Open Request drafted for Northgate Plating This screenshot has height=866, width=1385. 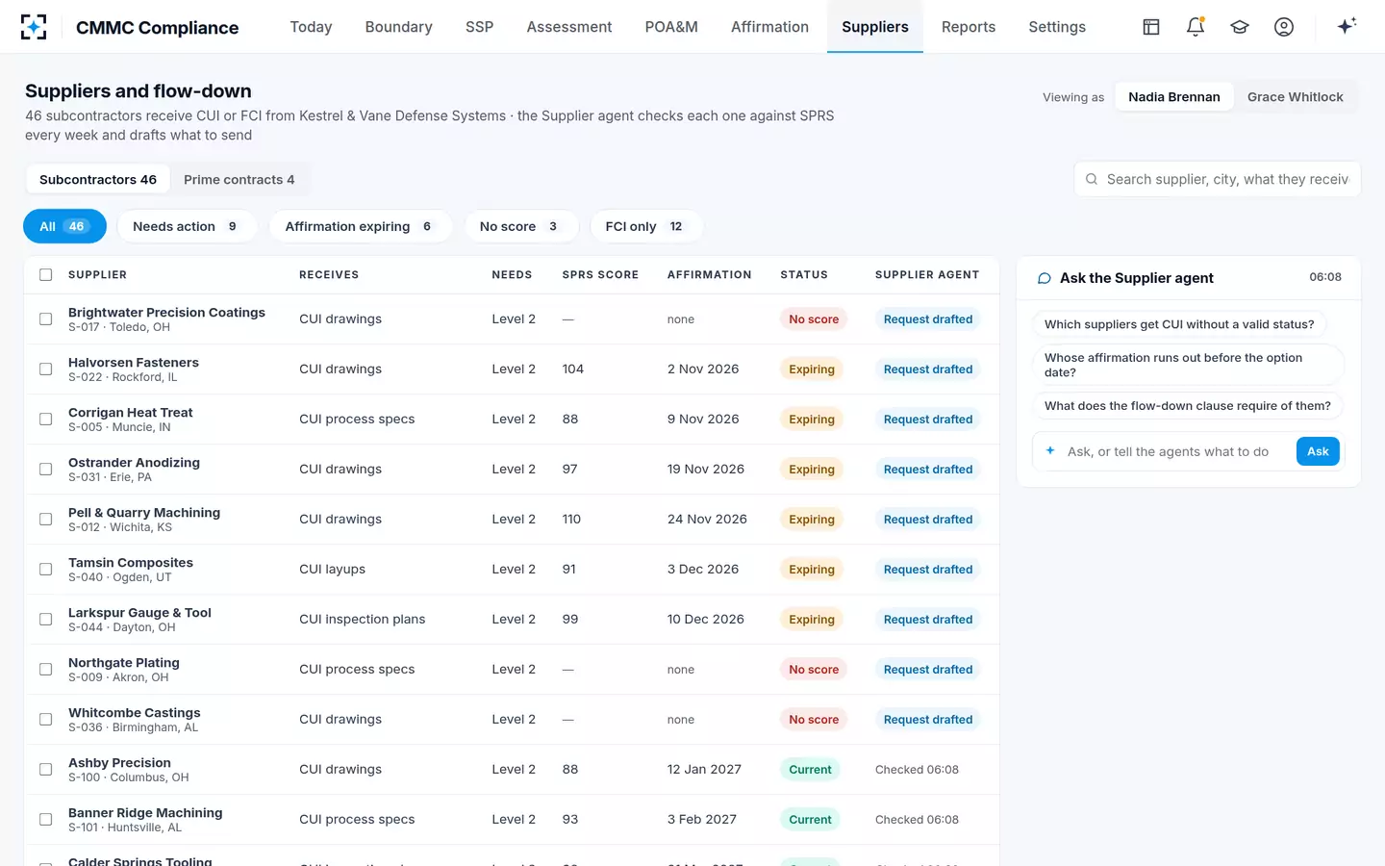click(928, 670)
